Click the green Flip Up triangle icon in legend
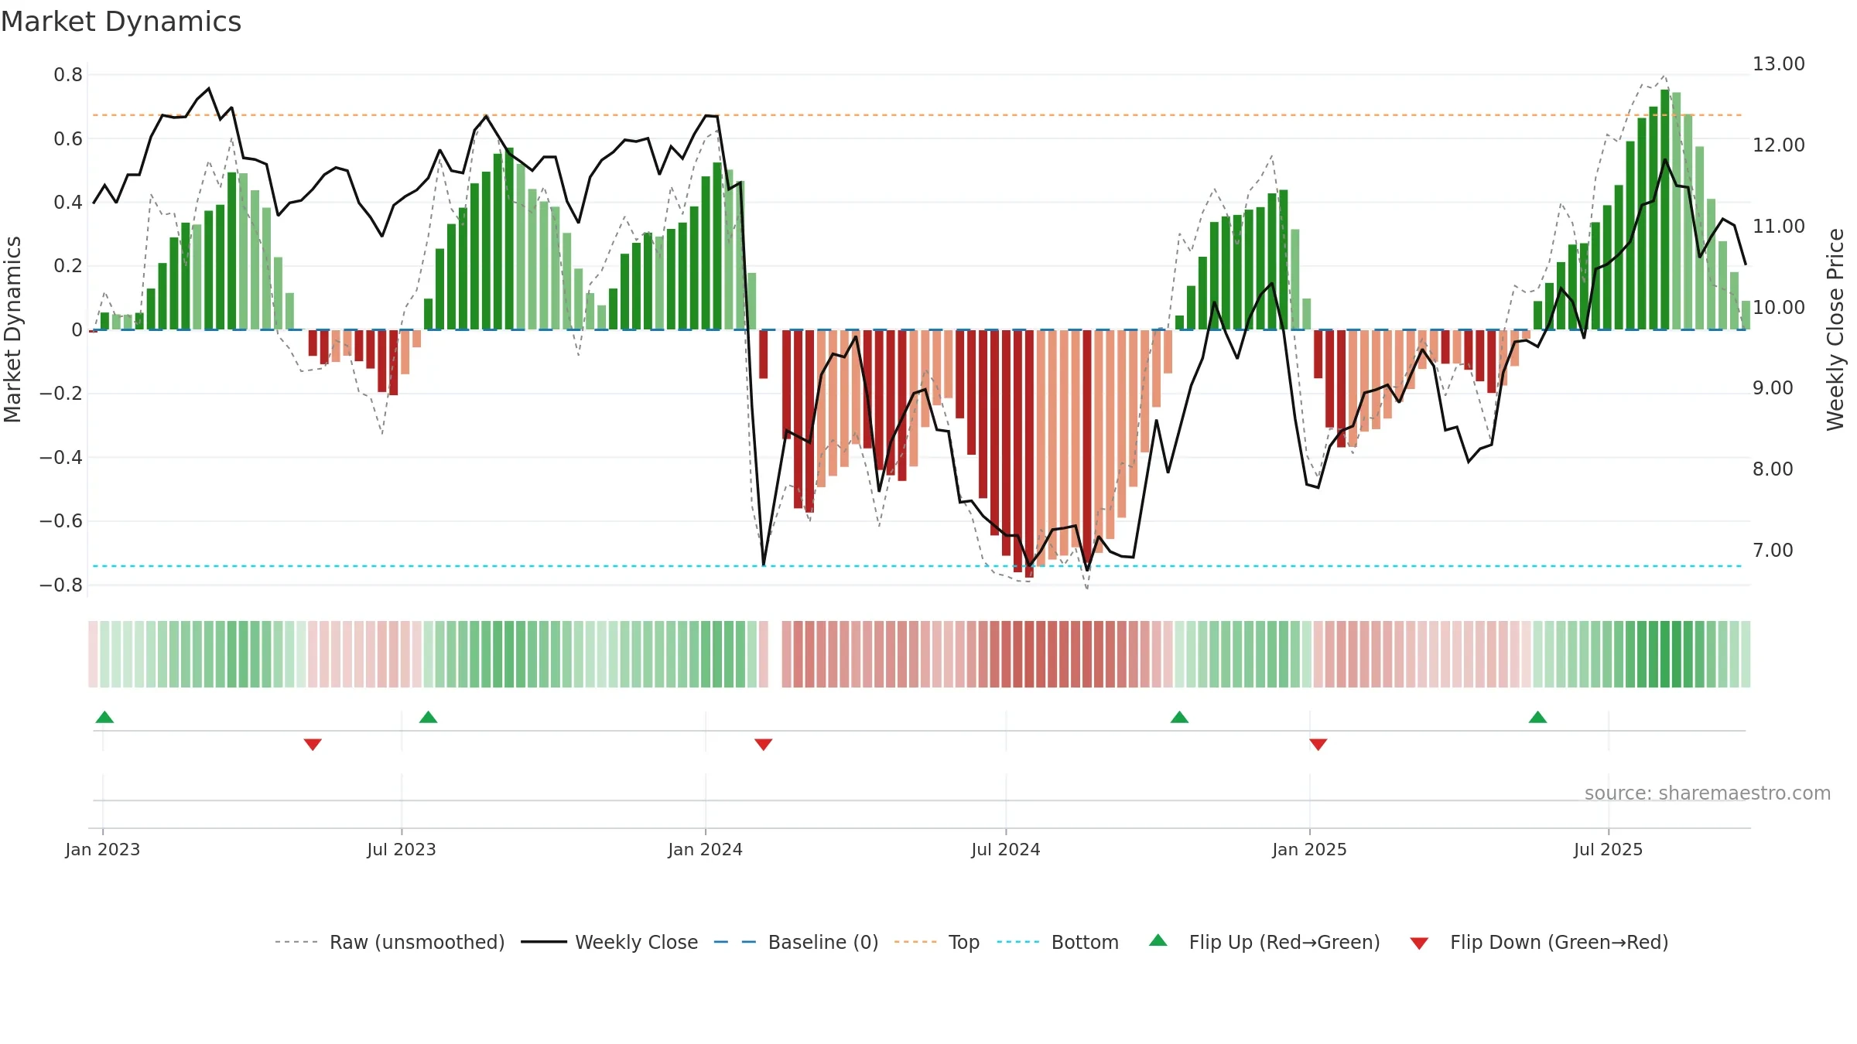1857x1044 pixels. (x=1158, y=940)
